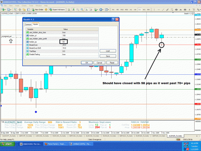The height and width of the screenshot is (151, 201).
Task: Switch to bar chart display icon
Action: click(x=69, y=10)
